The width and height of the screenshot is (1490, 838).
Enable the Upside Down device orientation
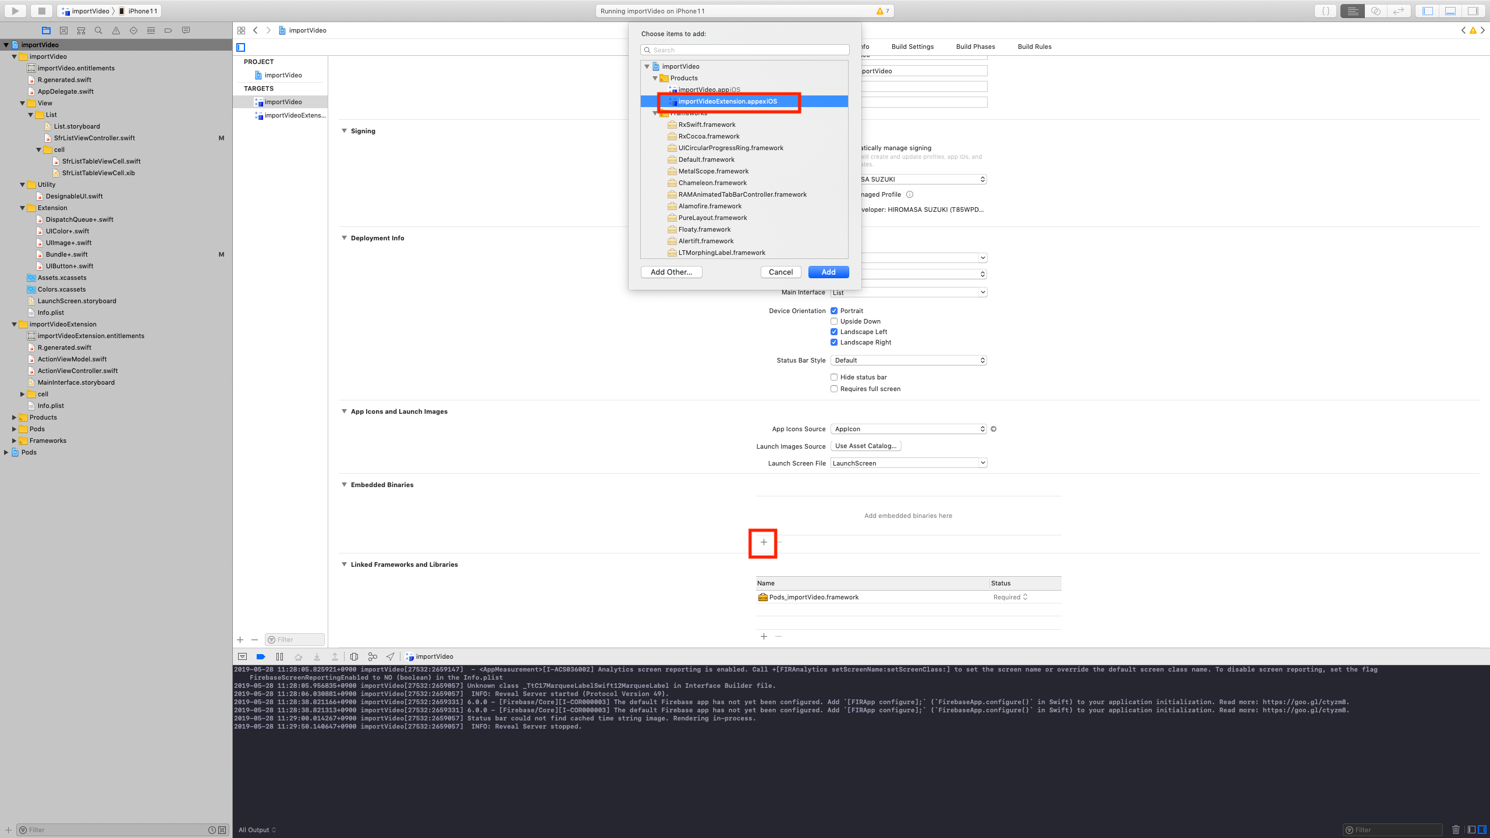834,321
